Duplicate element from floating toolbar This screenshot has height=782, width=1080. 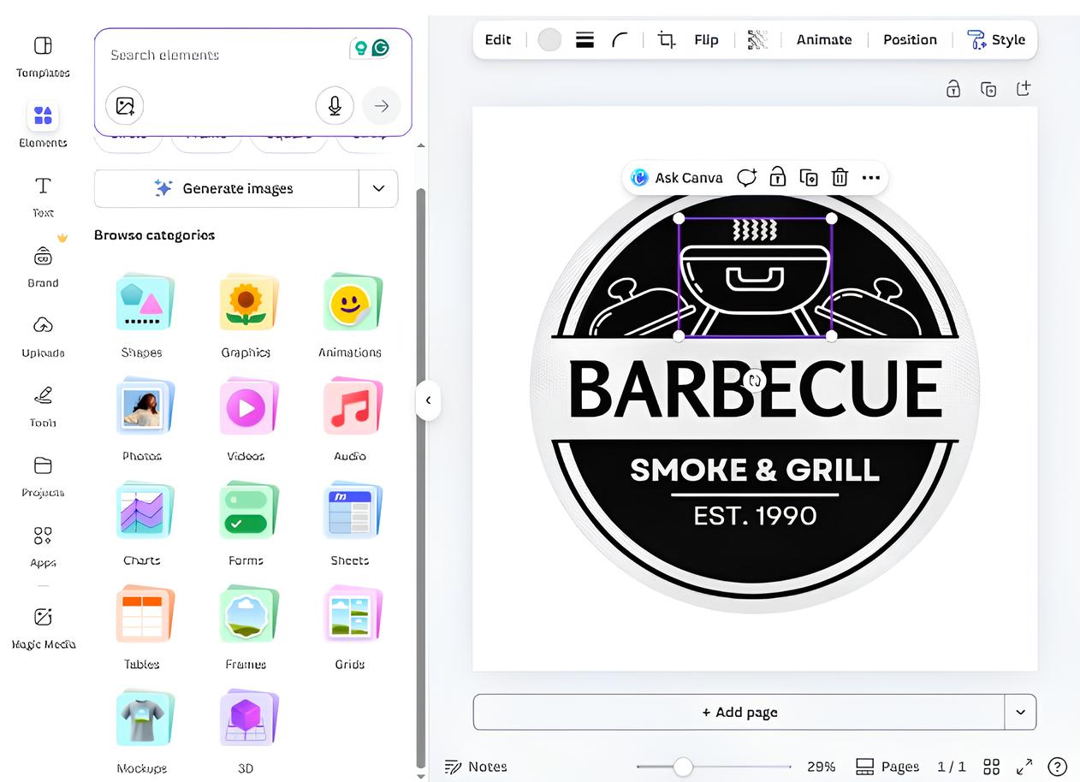click(x=808, y=178)
